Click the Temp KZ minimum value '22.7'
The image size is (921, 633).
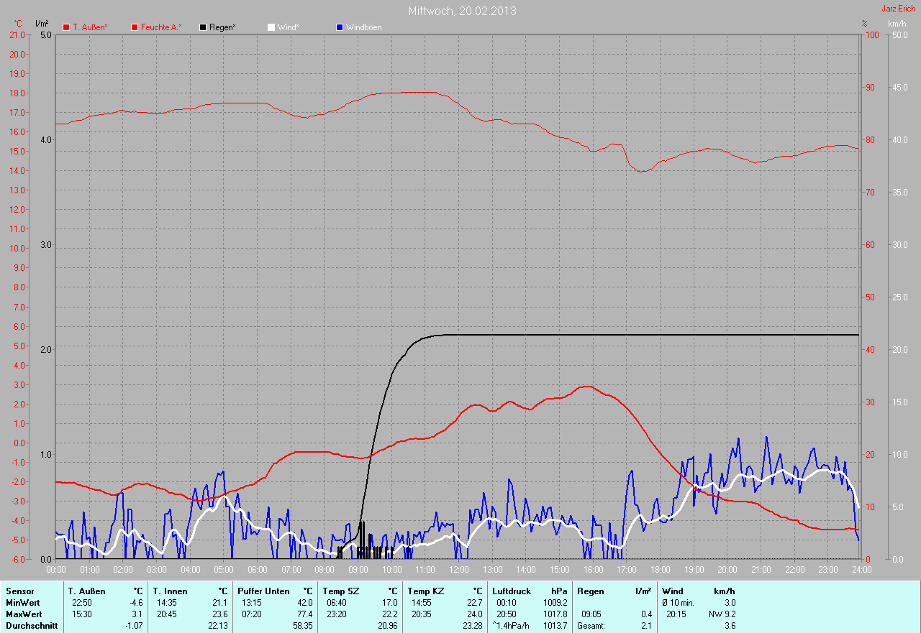coord(474,603)
